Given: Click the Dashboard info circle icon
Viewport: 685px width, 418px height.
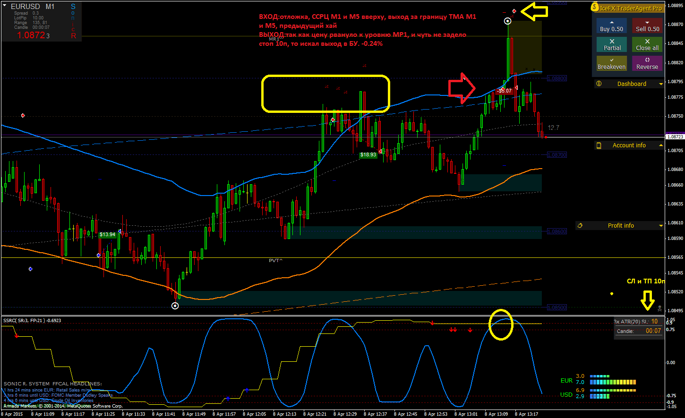Looking at the screenshot, I should (599, 84).
